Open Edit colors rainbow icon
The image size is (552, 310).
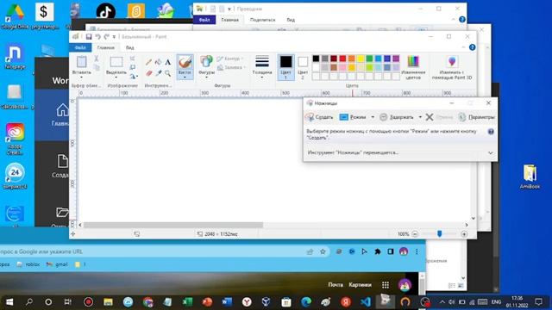click(413, 62)
